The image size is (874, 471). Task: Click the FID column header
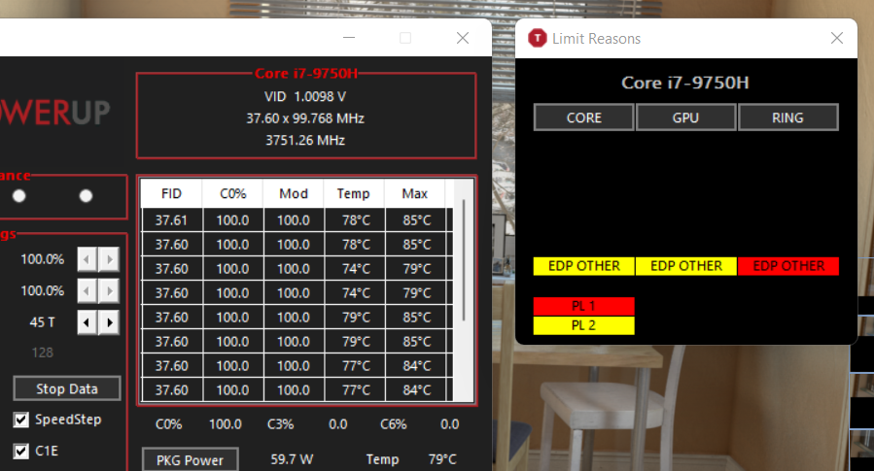tap(171, 194)
